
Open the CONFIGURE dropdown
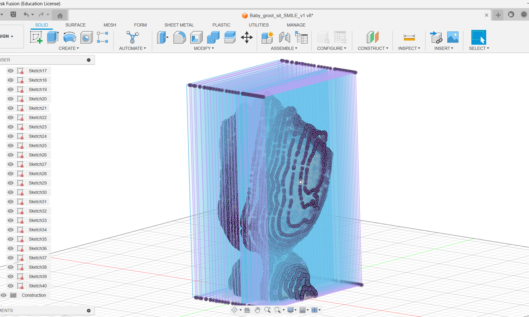(x=332, y=48)
